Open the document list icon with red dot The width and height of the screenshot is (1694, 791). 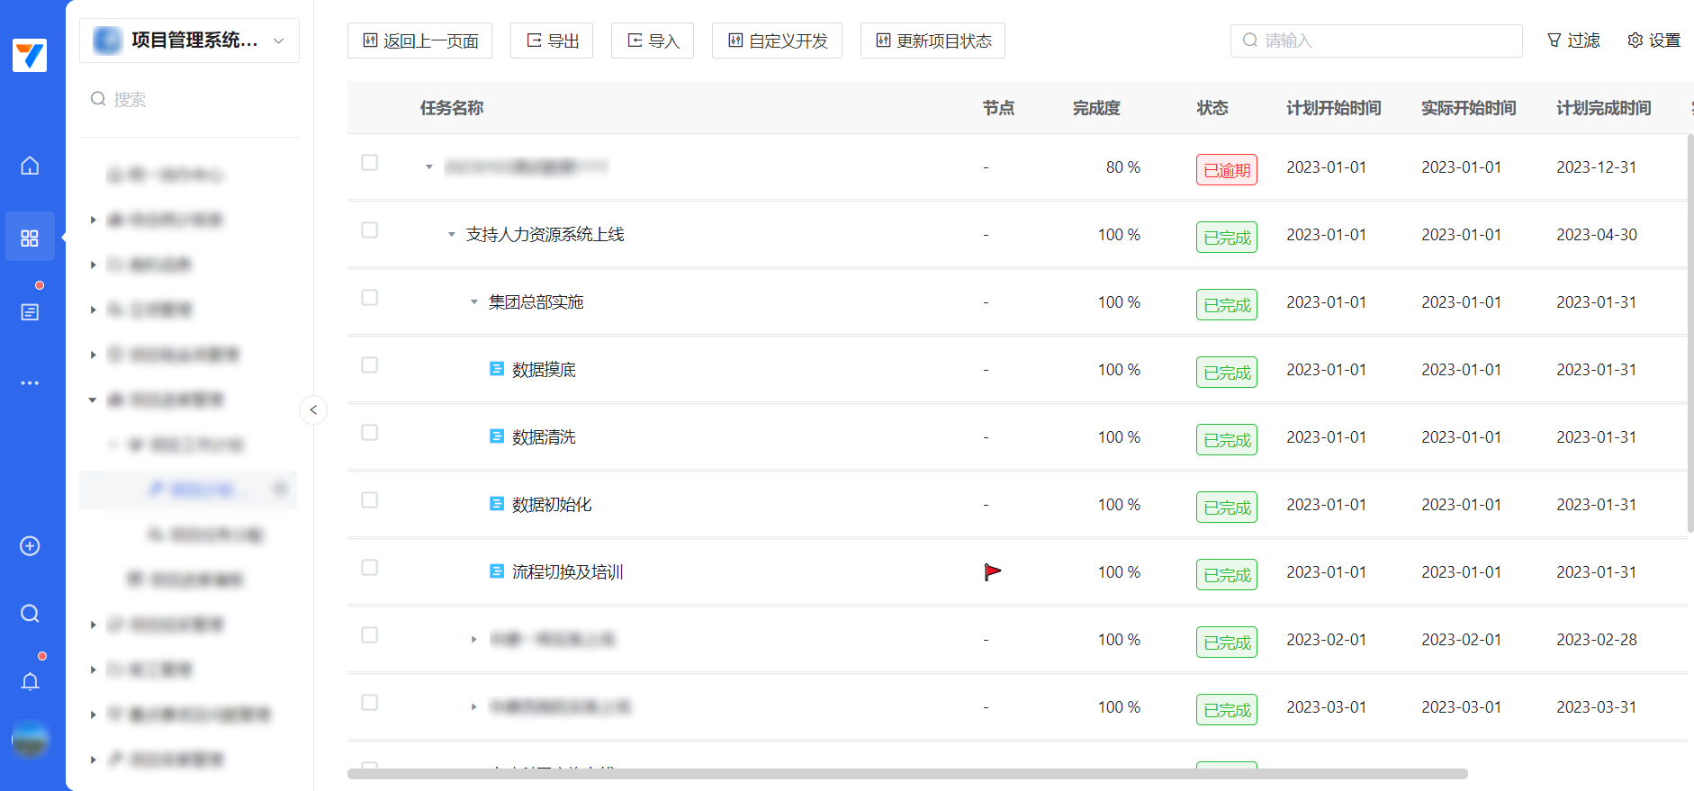[30, 311]
